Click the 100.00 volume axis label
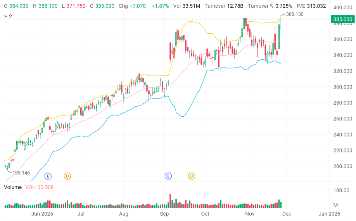 point(341,190)
